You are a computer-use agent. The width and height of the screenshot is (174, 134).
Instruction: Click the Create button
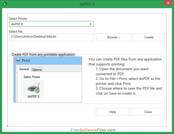tap(149, 37)
